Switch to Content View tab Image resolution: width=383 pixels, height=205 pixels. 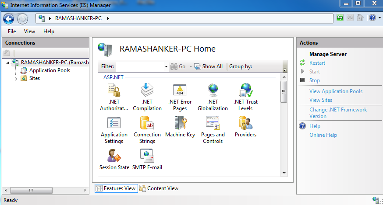tap(159, 188)
